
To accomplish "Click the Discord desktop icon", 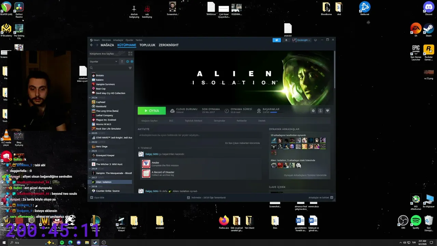I will point(428,9).
